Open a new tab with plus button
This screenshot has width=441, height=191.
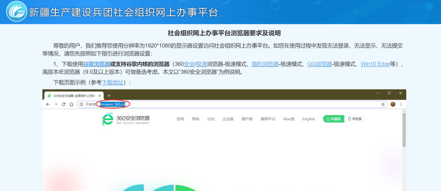click(109, 96)
